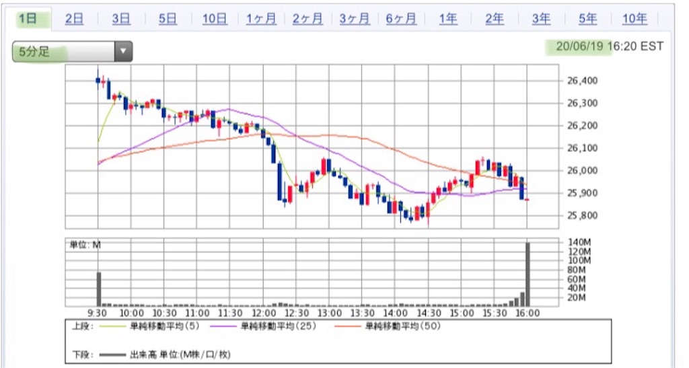Click the 25,800 price axis label
Image resolution: width=689 pixels, height=368 pixels.
pyautogui.click(x=582, y=215)
